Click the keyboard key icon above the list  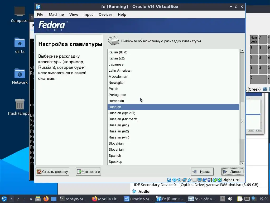113,41
